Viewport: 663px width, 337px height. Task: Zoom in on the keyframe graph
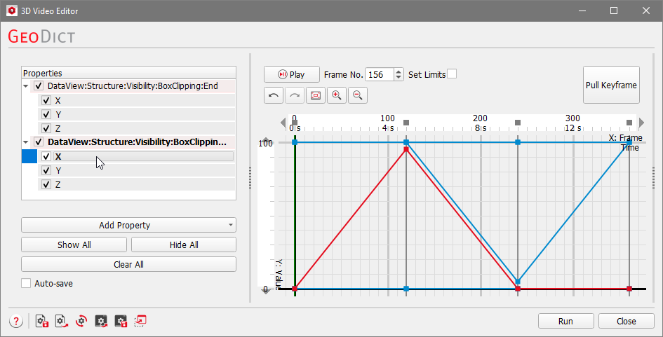coord(337,95)
